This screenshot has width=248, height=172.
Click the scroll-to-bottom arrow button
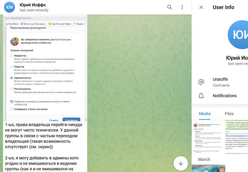[x=181, y=163]
